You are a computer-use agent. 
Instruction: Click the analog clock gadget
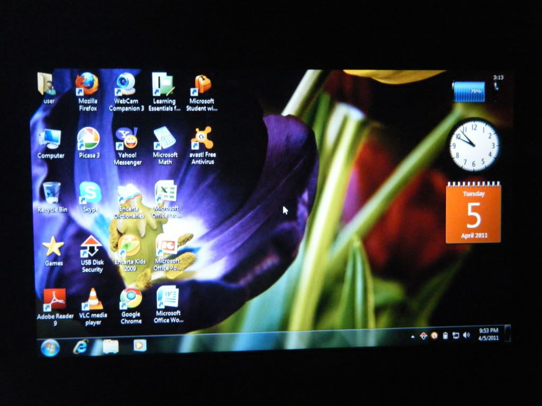[474, 145]
